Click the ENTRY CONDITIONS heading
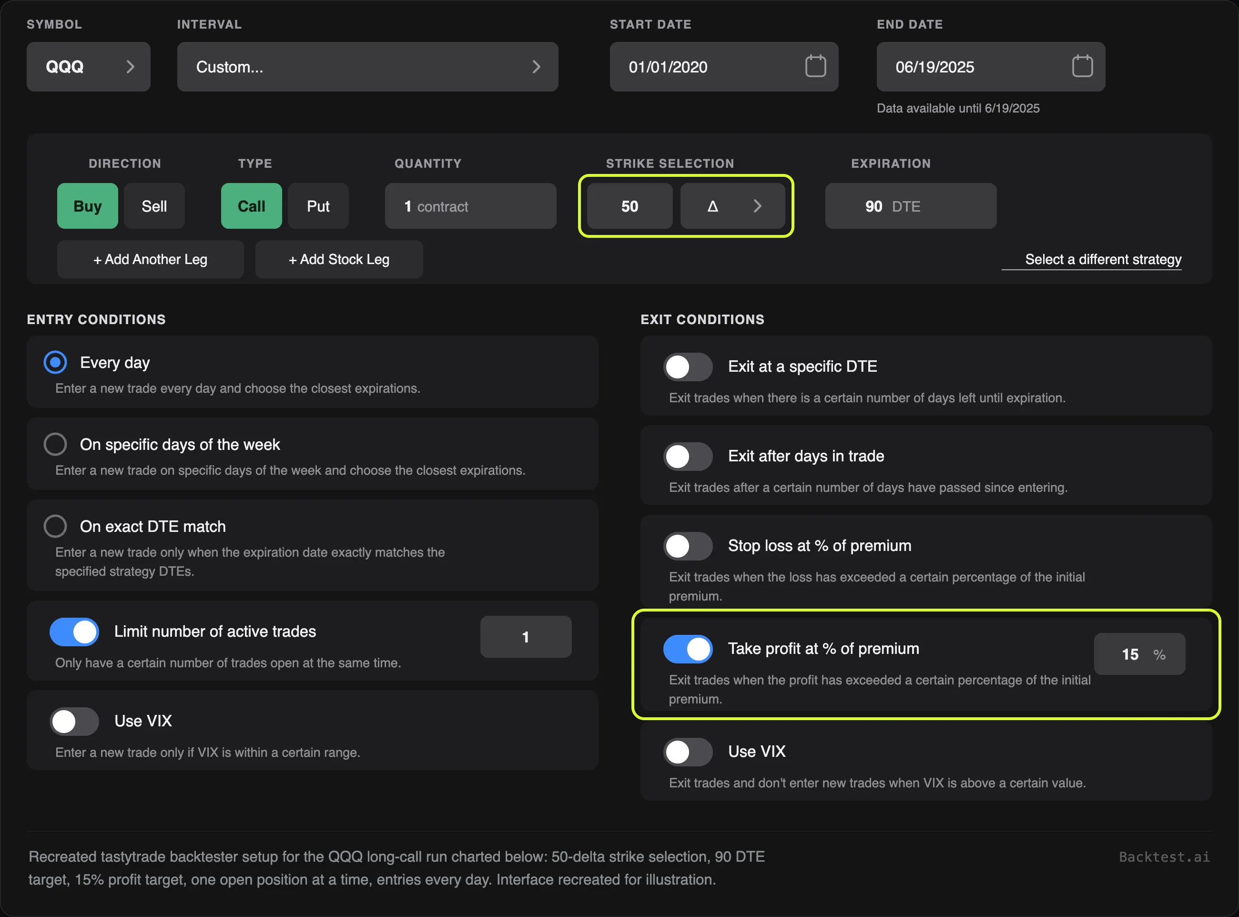1239x917 pixels. [96, 319]
